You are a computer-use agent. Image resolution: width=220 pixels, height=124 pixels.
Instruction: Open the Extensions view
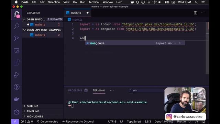click(16, 63)
